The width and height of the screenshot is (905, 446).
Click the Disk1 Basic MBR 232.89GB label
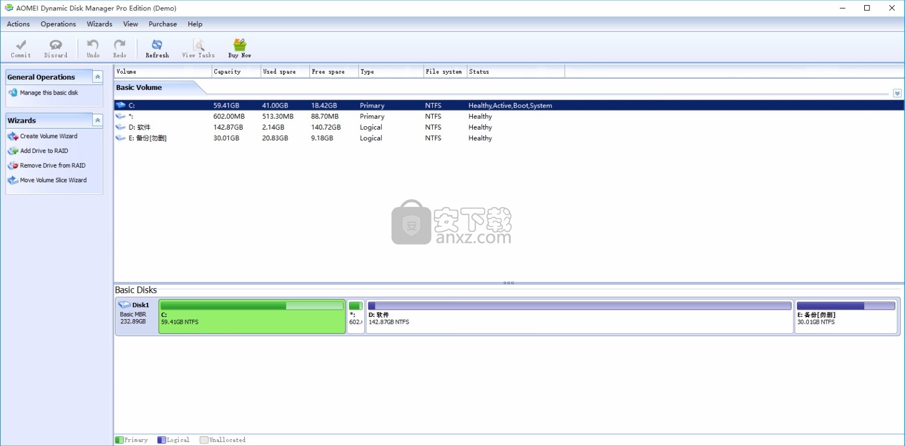[x=133, y=314]
